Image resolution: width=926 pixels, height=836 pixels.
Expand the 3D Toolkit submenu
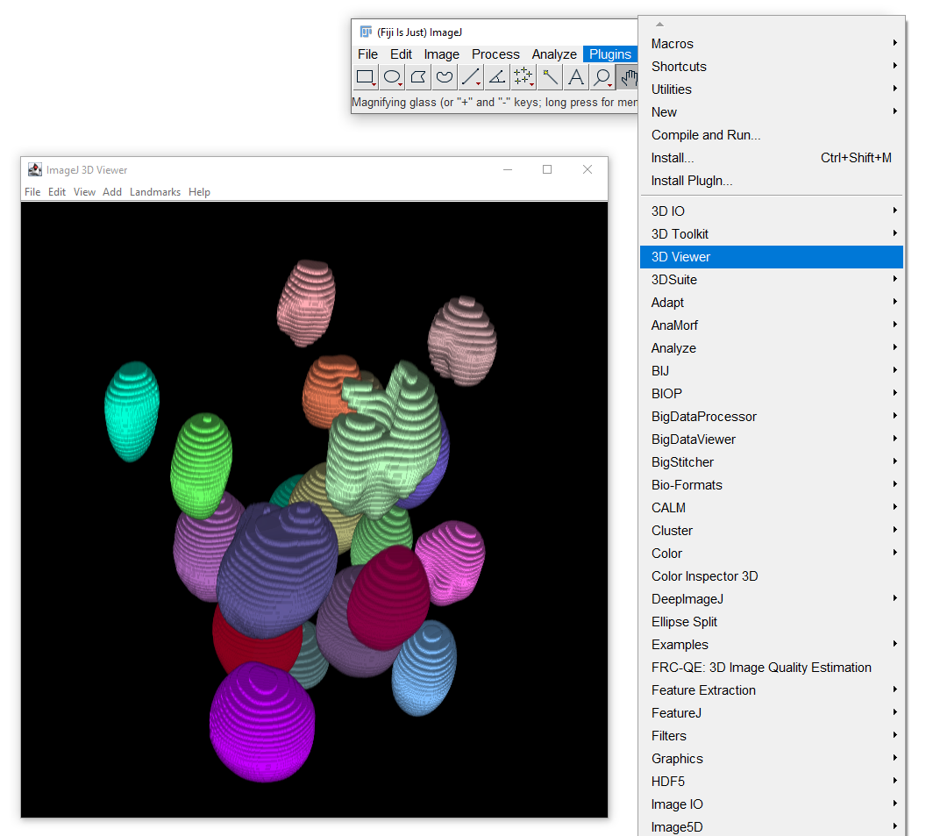pyautogui.click(x=772, y=234)
